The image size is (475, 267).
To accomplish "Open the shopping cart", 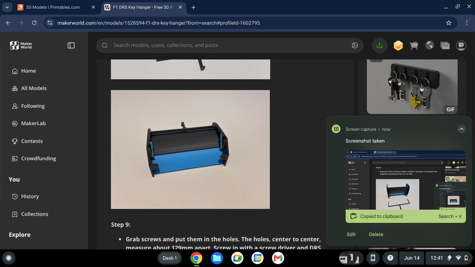I will 414,45.
